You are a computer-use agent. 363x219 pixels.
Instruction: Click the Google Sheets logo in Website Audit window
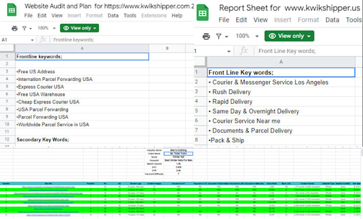pos(12,10)
